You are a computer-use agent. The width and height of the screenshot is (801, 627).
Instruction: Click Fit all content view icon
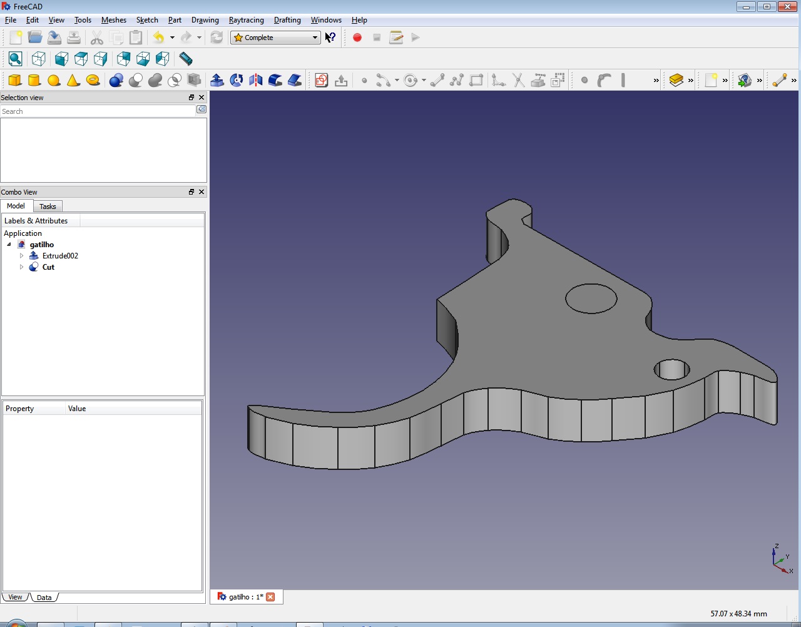tap(16, 59)
